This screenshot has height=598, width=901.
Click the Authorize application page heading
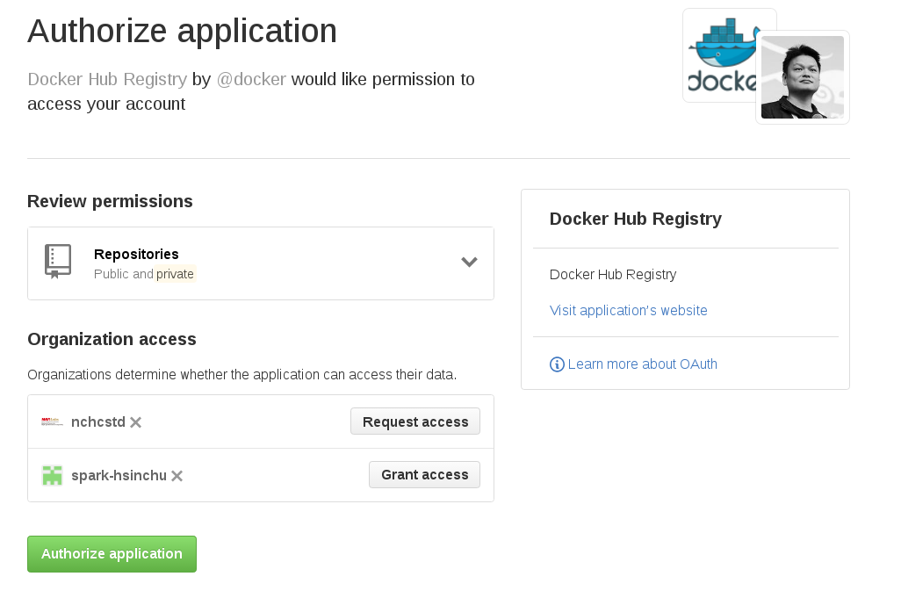tap(182, 31)
